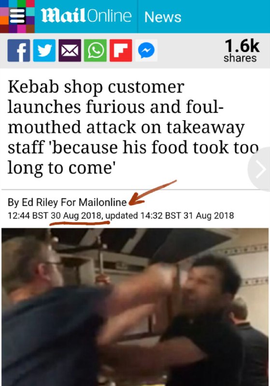
Task: Open the kebab shop fight photo
Action: point(135,307)
